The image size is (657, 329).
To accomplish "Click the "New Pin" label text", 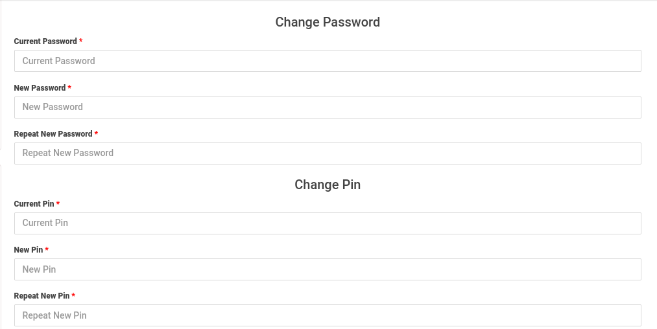I will click(28, 250).
